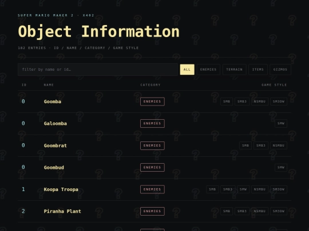Click the ID 2 in the Piranha Plant row
The image size is (309, 231).
coord(23,212)
